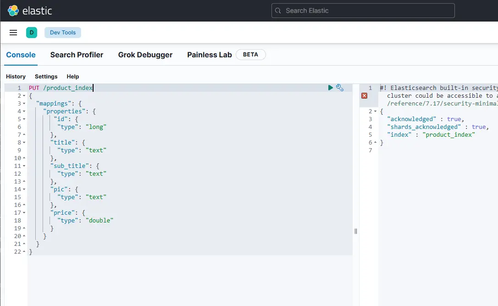
Task: Open the Grok Debugger tab
Action: coord(145,55)
